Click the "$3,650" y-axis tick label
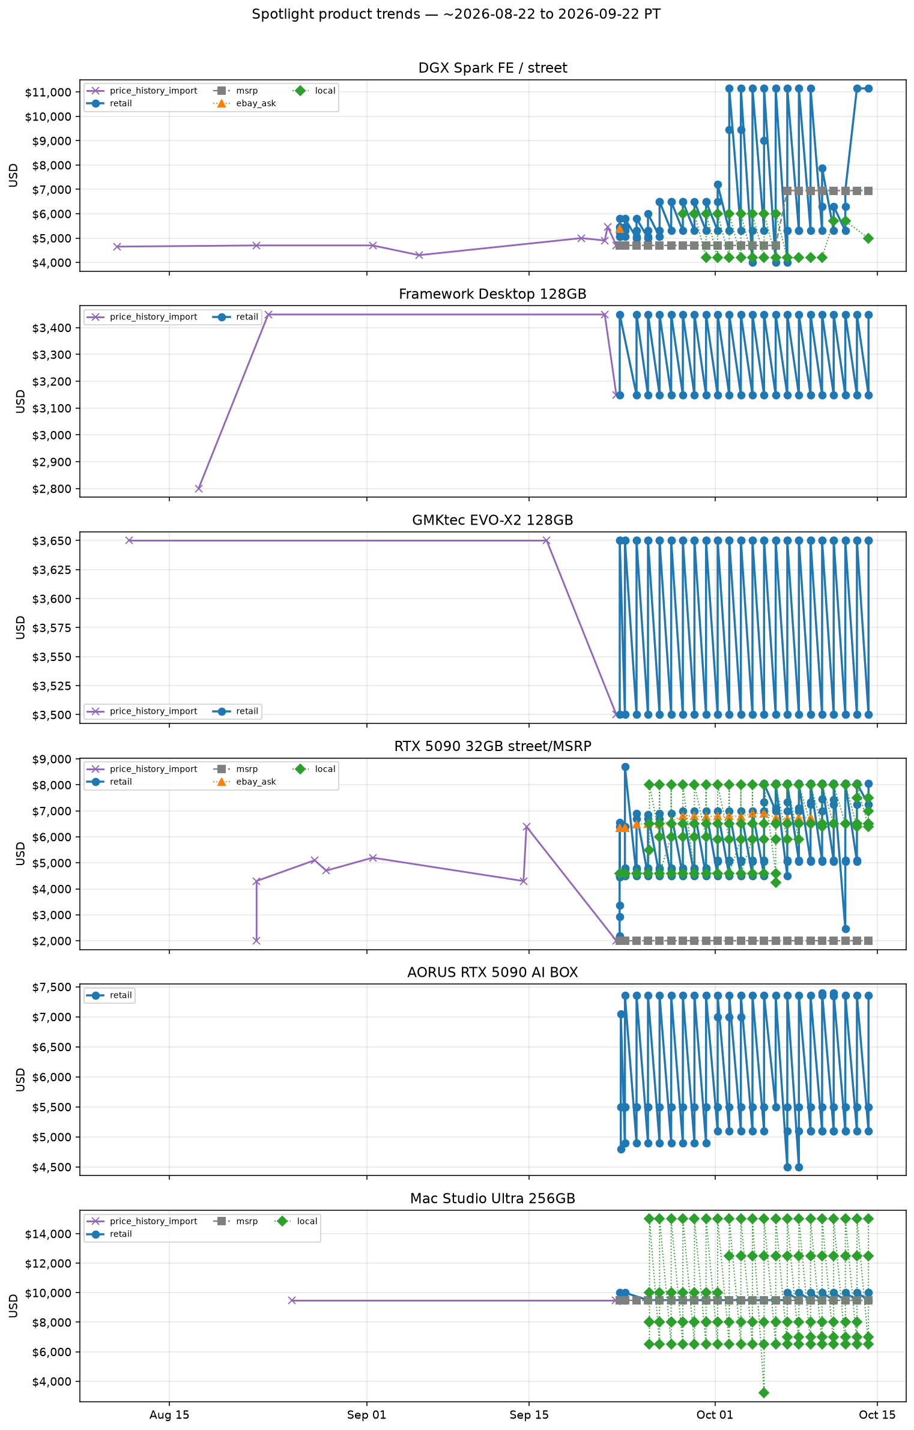914x1430 pixels. coord(51,541)
